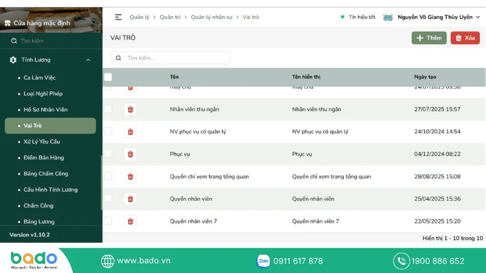Click Quản trị breadcrumb link

(170, 17)
